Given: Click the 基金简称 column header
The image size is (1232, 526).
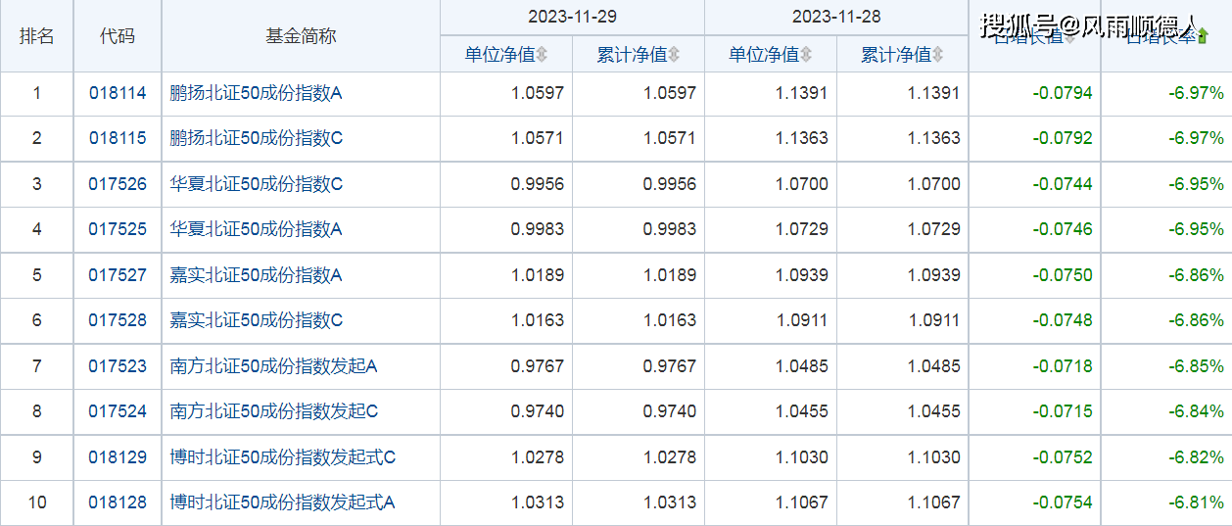Looking at the screenshot, I should [x=301, y=36].
